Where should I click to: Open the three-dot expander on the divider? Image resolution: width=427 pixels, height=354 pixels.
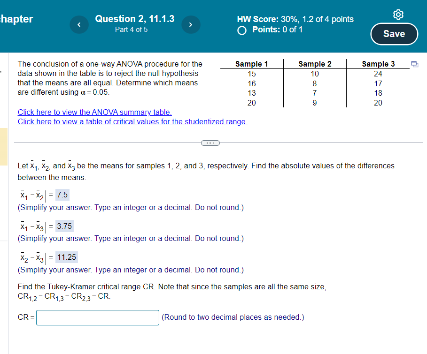[x=210, y=143]
